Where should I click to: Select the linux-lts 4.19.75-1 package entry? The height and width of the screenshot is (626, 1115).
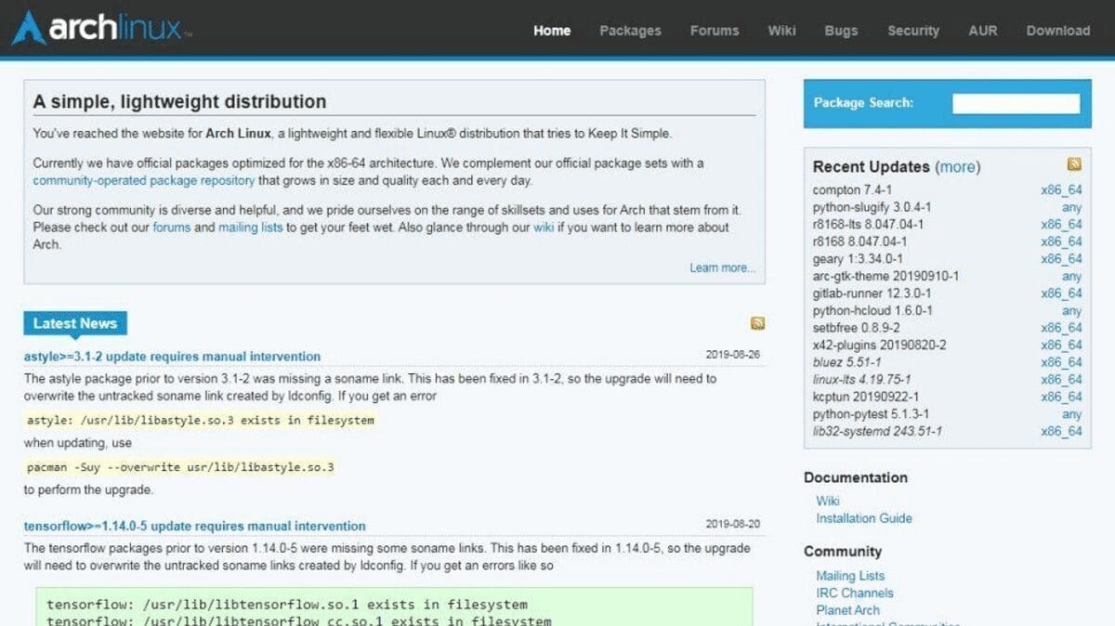[x=861, y=379]
